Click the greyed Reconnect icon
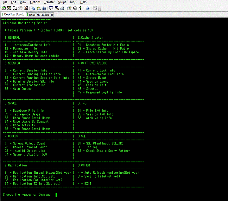The width and height of the screenshot is (228, 201). click(x=21, y=8)
